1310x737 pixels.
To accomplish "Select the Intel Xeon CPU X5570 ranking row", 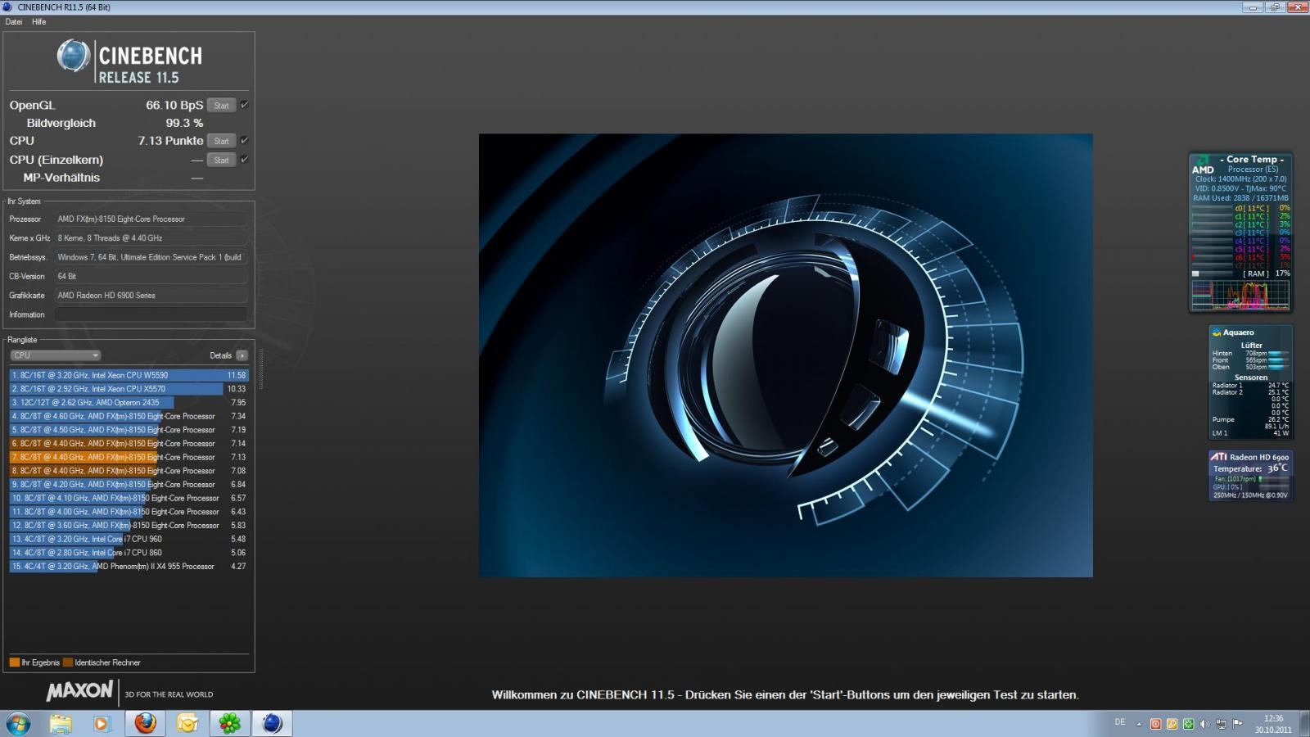I will (129, 389).
